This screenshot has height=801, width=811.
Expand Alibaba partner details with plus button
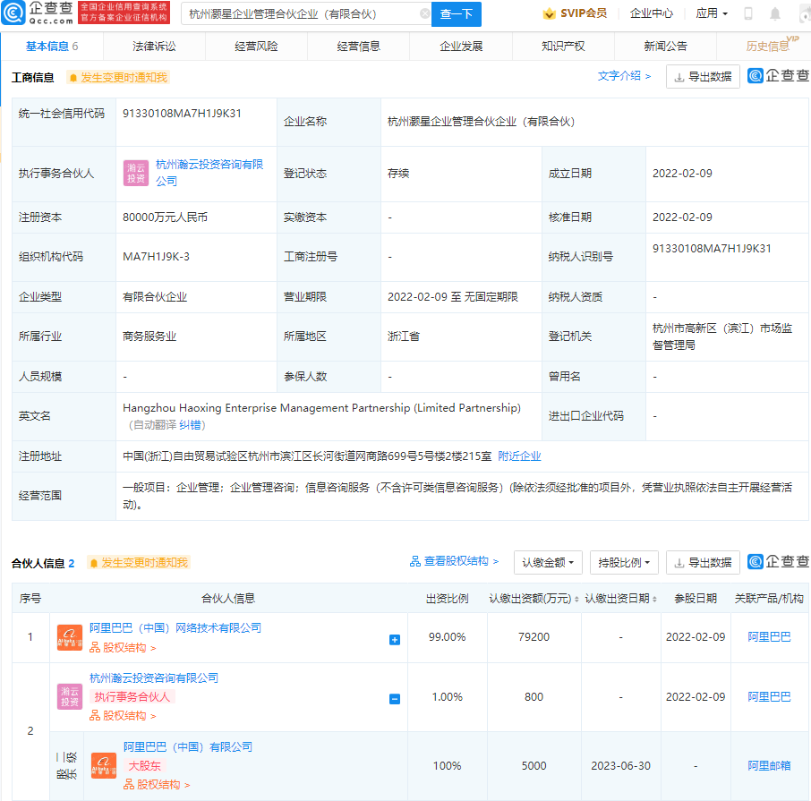[394, 638]
